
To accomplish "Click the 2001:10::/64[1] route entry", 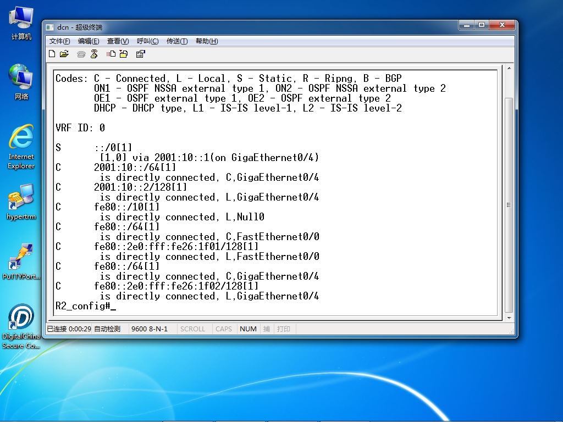I will point(135,168).
